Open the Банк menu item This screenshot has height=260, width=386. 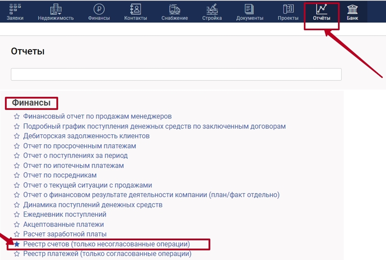352,12
